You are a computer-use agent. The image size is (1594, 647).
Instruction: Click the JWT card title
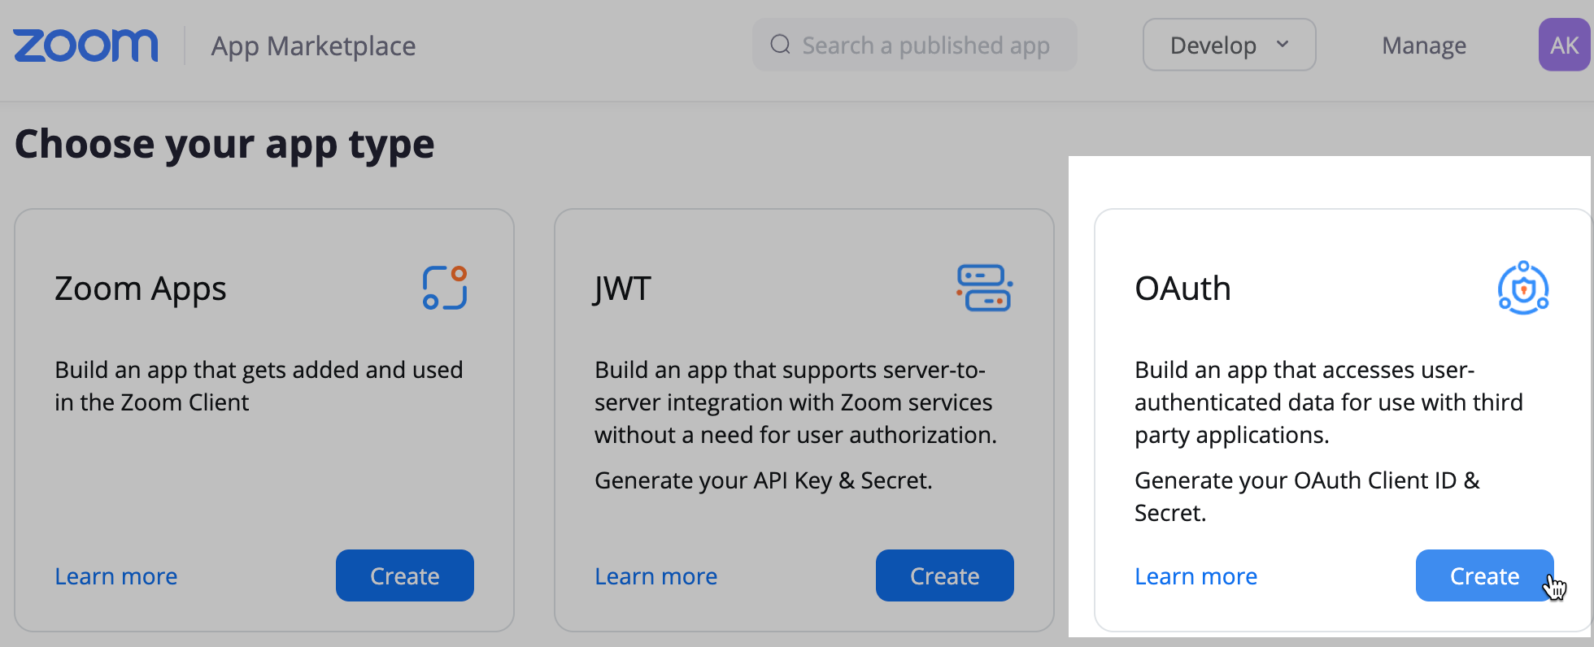(x=622, y=289)
